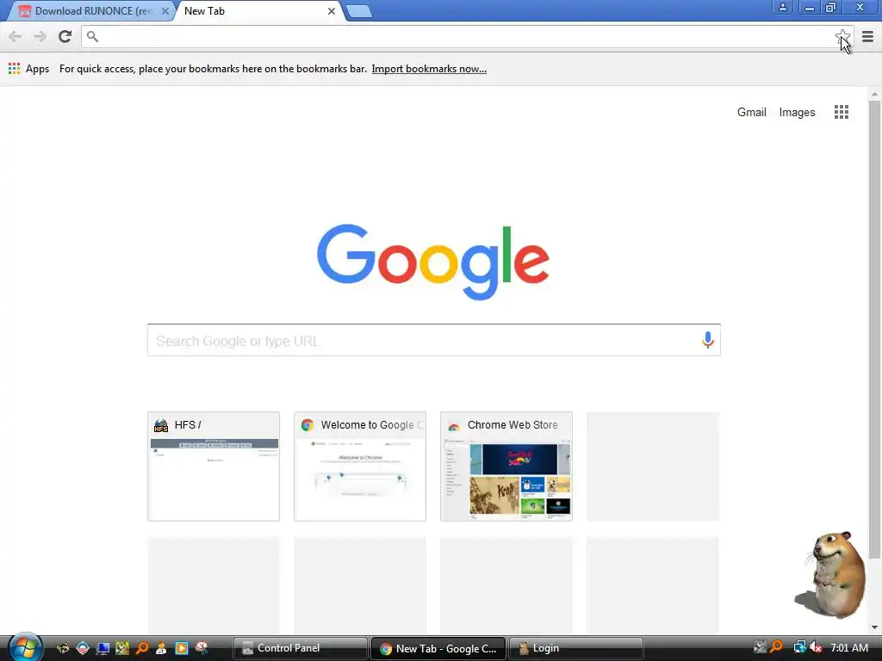Image resolution: width=882 pixels, height=661 pixels.
Task: Switch to the Login taskbar button
Action: [x=575, y=648]
